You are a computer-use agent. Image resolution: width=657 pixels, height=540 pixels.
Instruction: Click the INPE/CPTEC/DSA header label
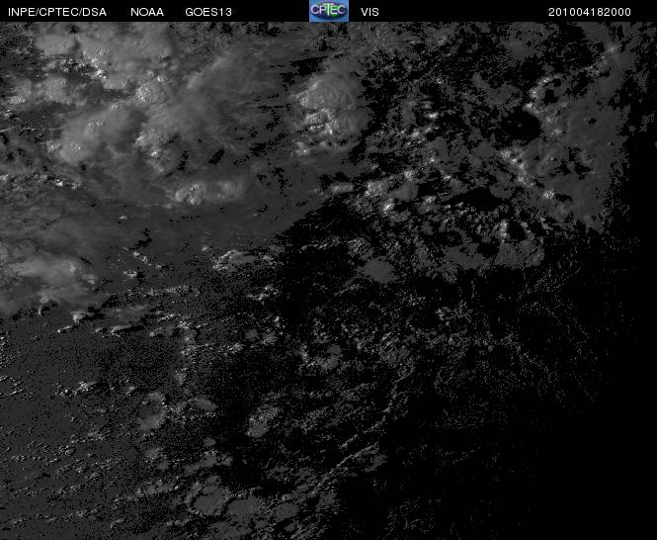pyautogui.click(x=57, y=12)
